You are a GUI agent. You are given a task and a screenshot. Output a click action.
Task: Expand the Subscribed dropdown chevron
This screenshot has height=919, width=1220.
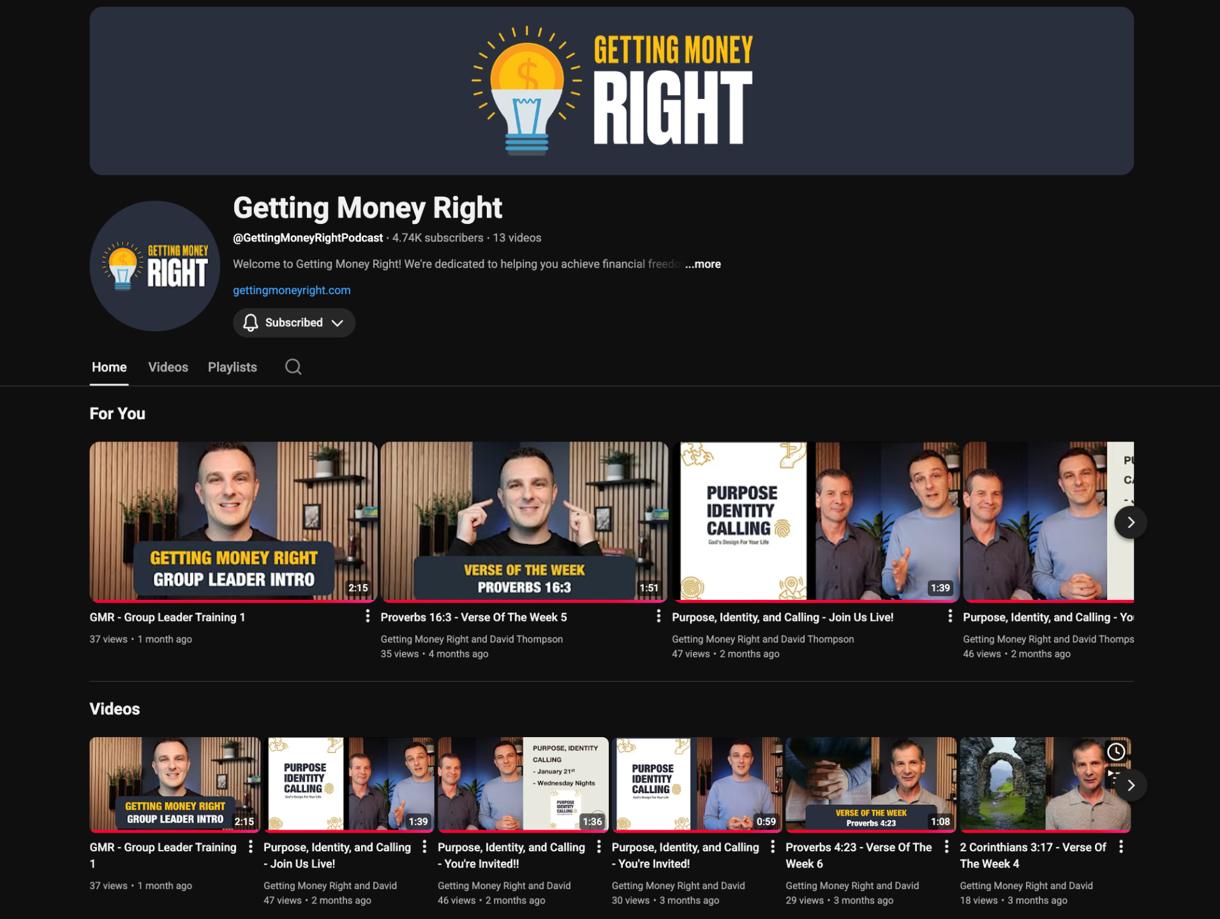tap(338, 323)
